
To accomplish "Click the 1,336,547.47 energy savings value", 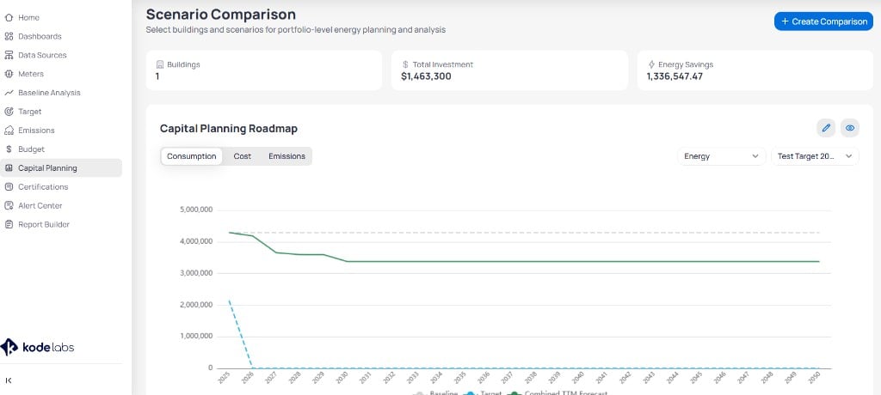I will [675, 76].
